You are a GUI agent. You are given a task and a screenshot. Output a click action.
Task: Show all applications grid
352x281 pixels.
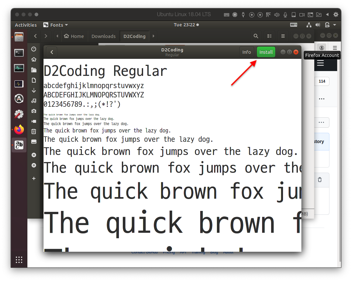coord(19,260)
